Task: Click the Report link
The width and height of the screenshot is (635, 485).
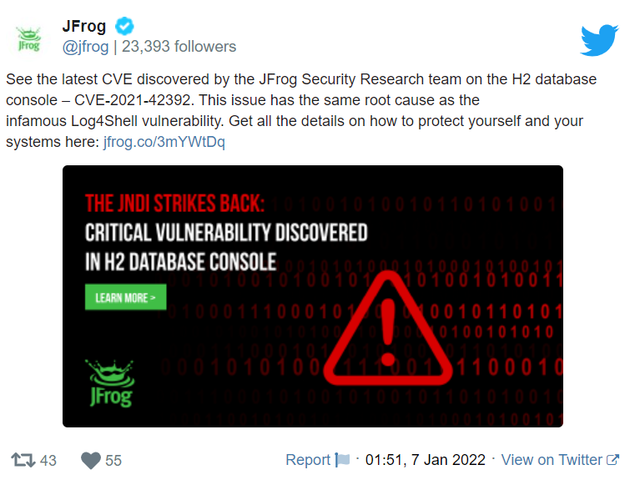Action: click(308, 460)
